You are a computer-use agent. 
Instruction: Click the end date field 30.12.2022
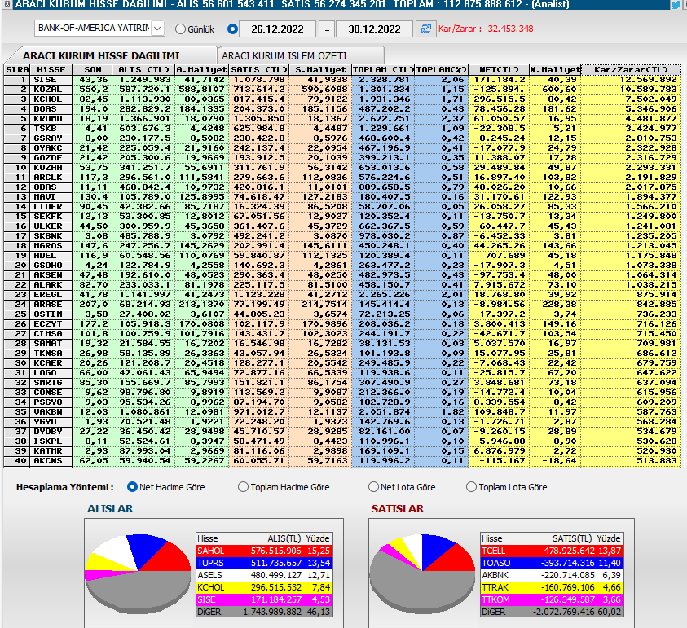[374, 29]
